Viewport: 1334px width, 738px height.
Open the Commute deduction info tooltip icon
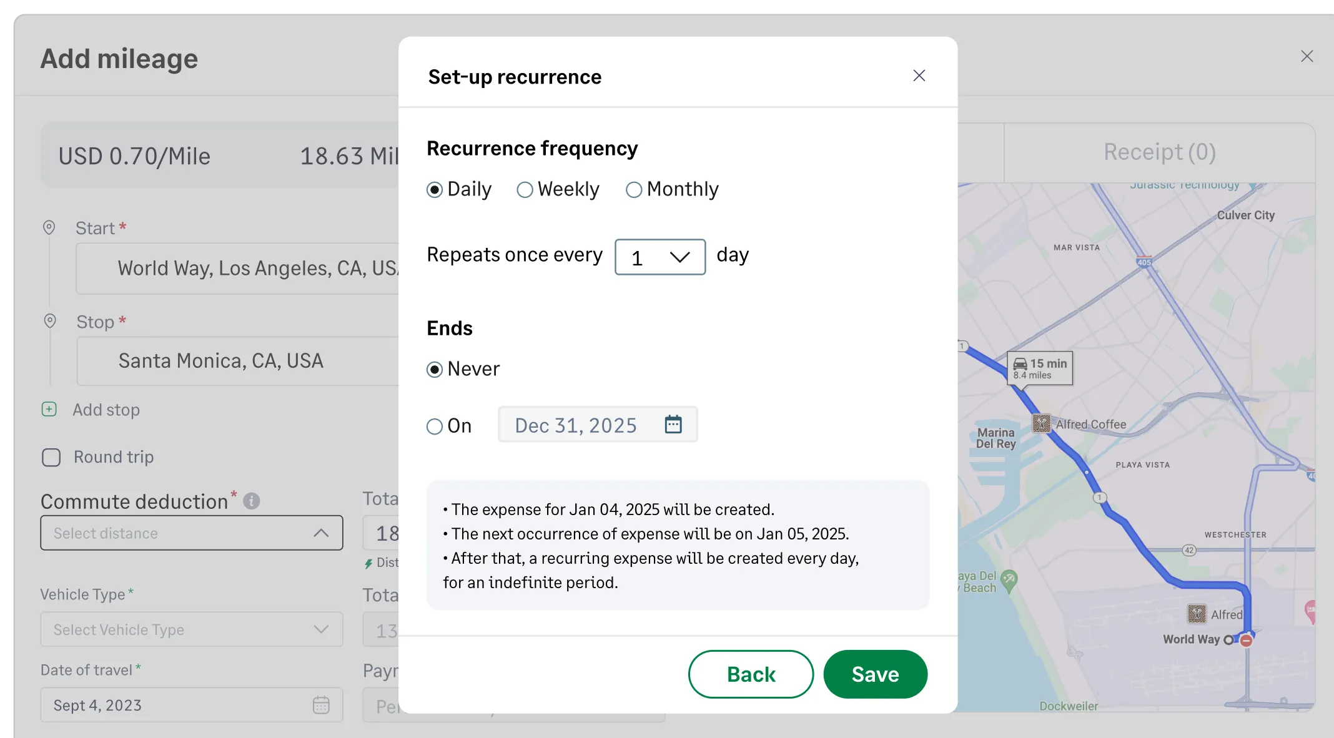pos(250,501)
